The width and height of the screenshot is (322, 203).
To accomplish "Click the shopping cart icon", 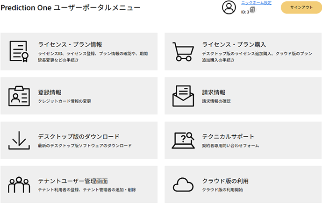I will tap(183, 52).
